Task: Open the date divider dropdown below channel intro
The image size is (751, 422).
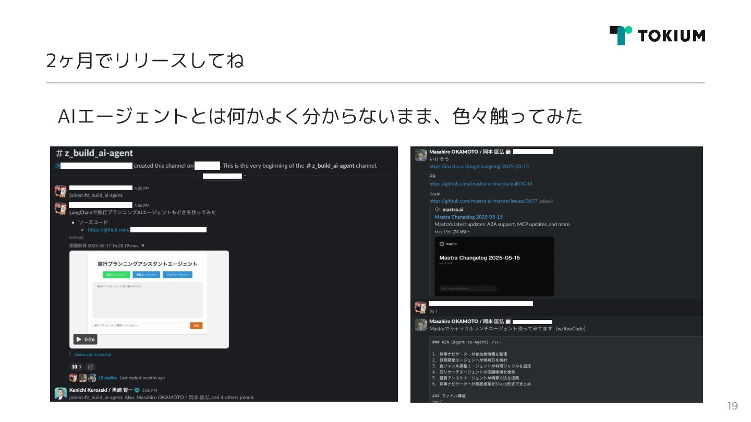Action: click(225, 176)
